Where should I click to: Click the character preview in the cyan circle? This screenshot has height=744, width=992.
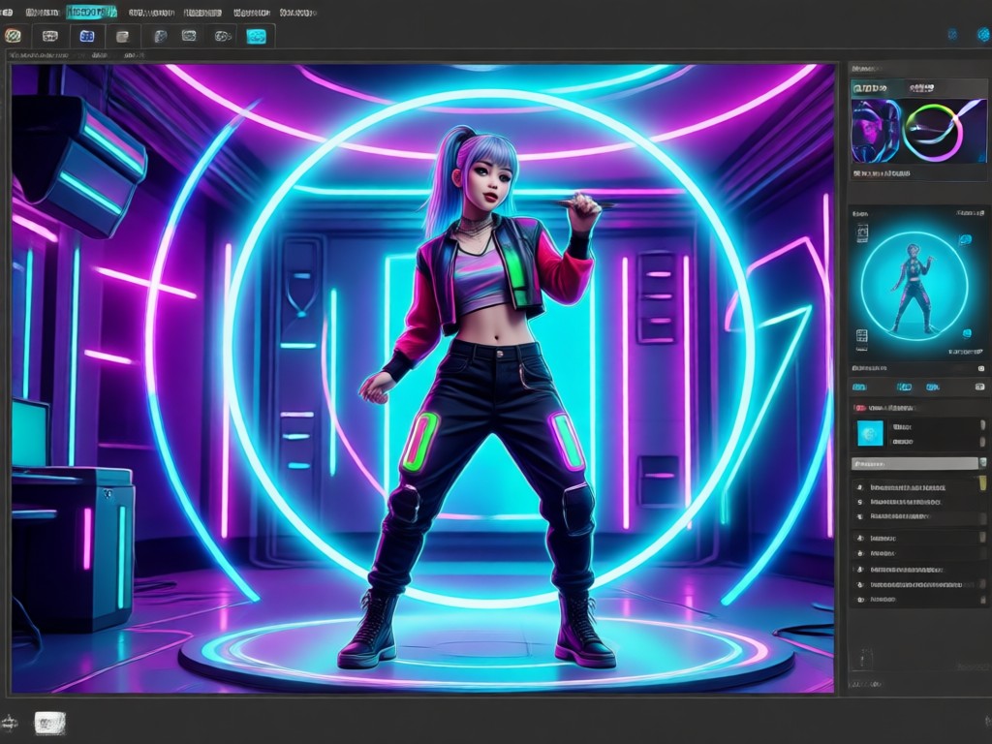[x=914, y=288]
